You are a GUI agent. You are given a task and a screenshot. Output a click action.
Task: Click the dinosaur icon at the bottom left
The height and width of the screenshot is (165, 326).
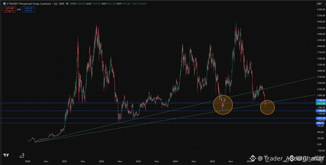(x=22, y=155)
